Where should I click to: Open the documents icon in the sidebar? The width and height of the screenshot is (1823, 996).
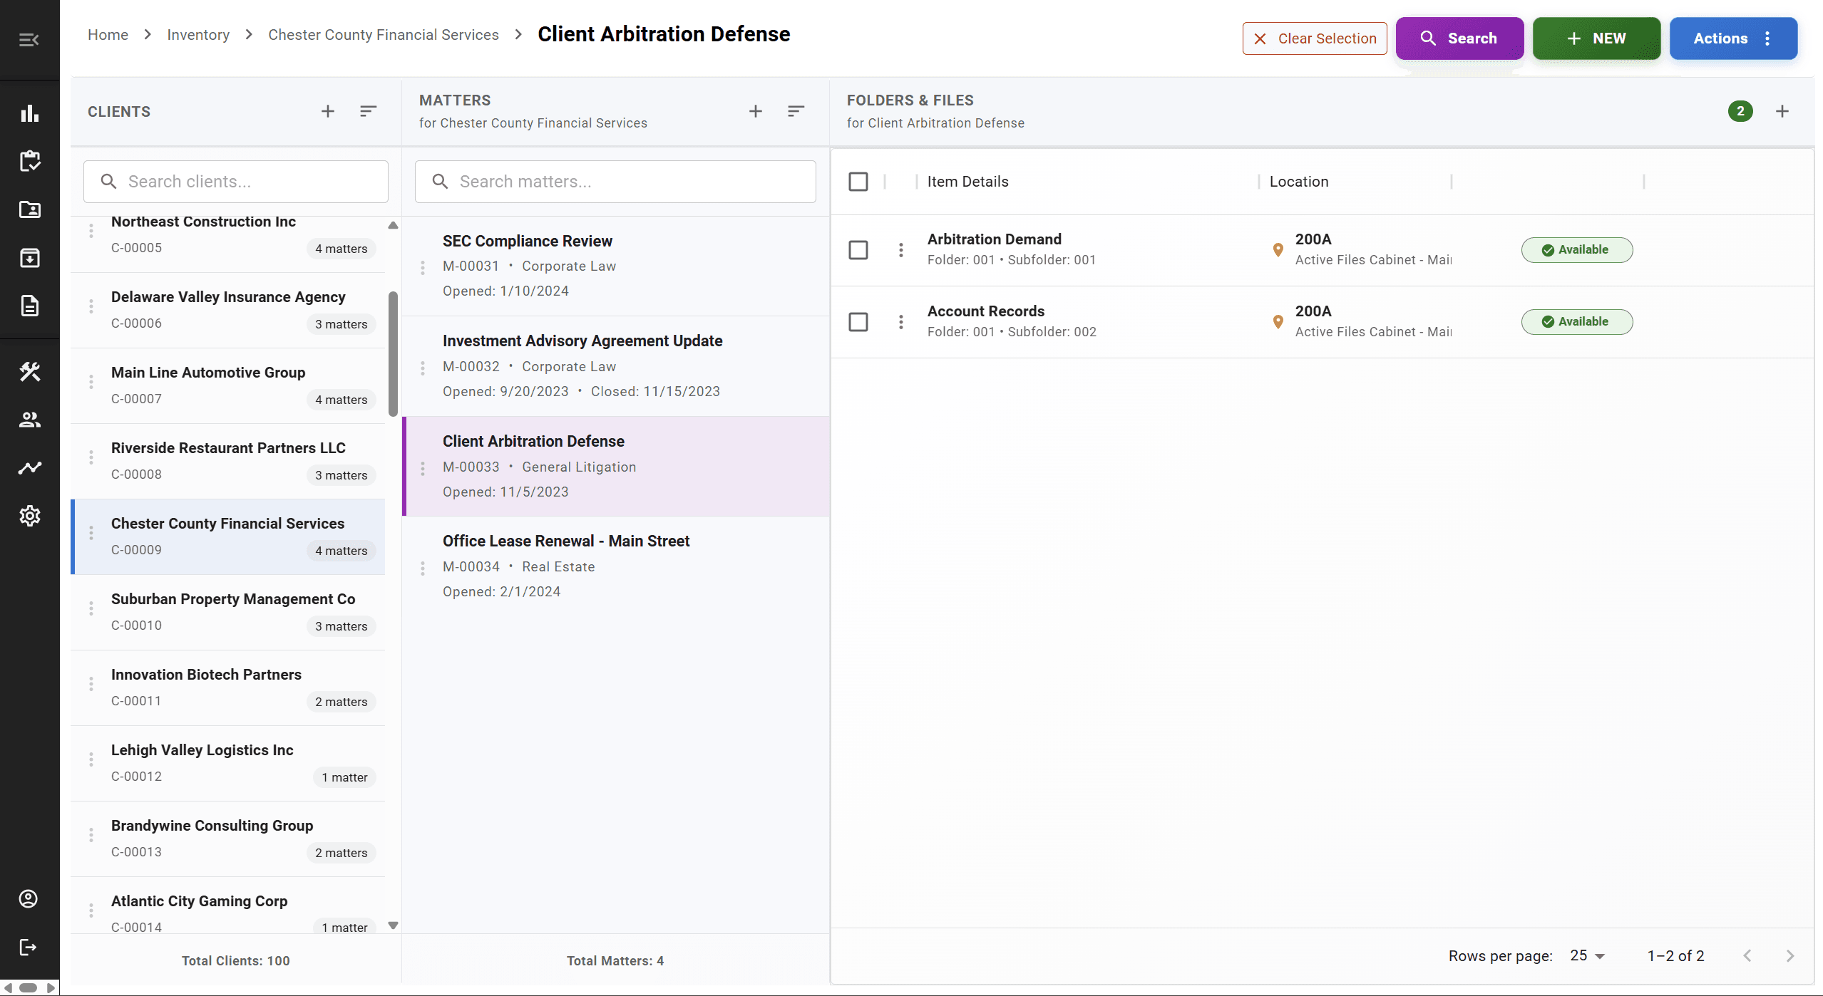[29, 306]
